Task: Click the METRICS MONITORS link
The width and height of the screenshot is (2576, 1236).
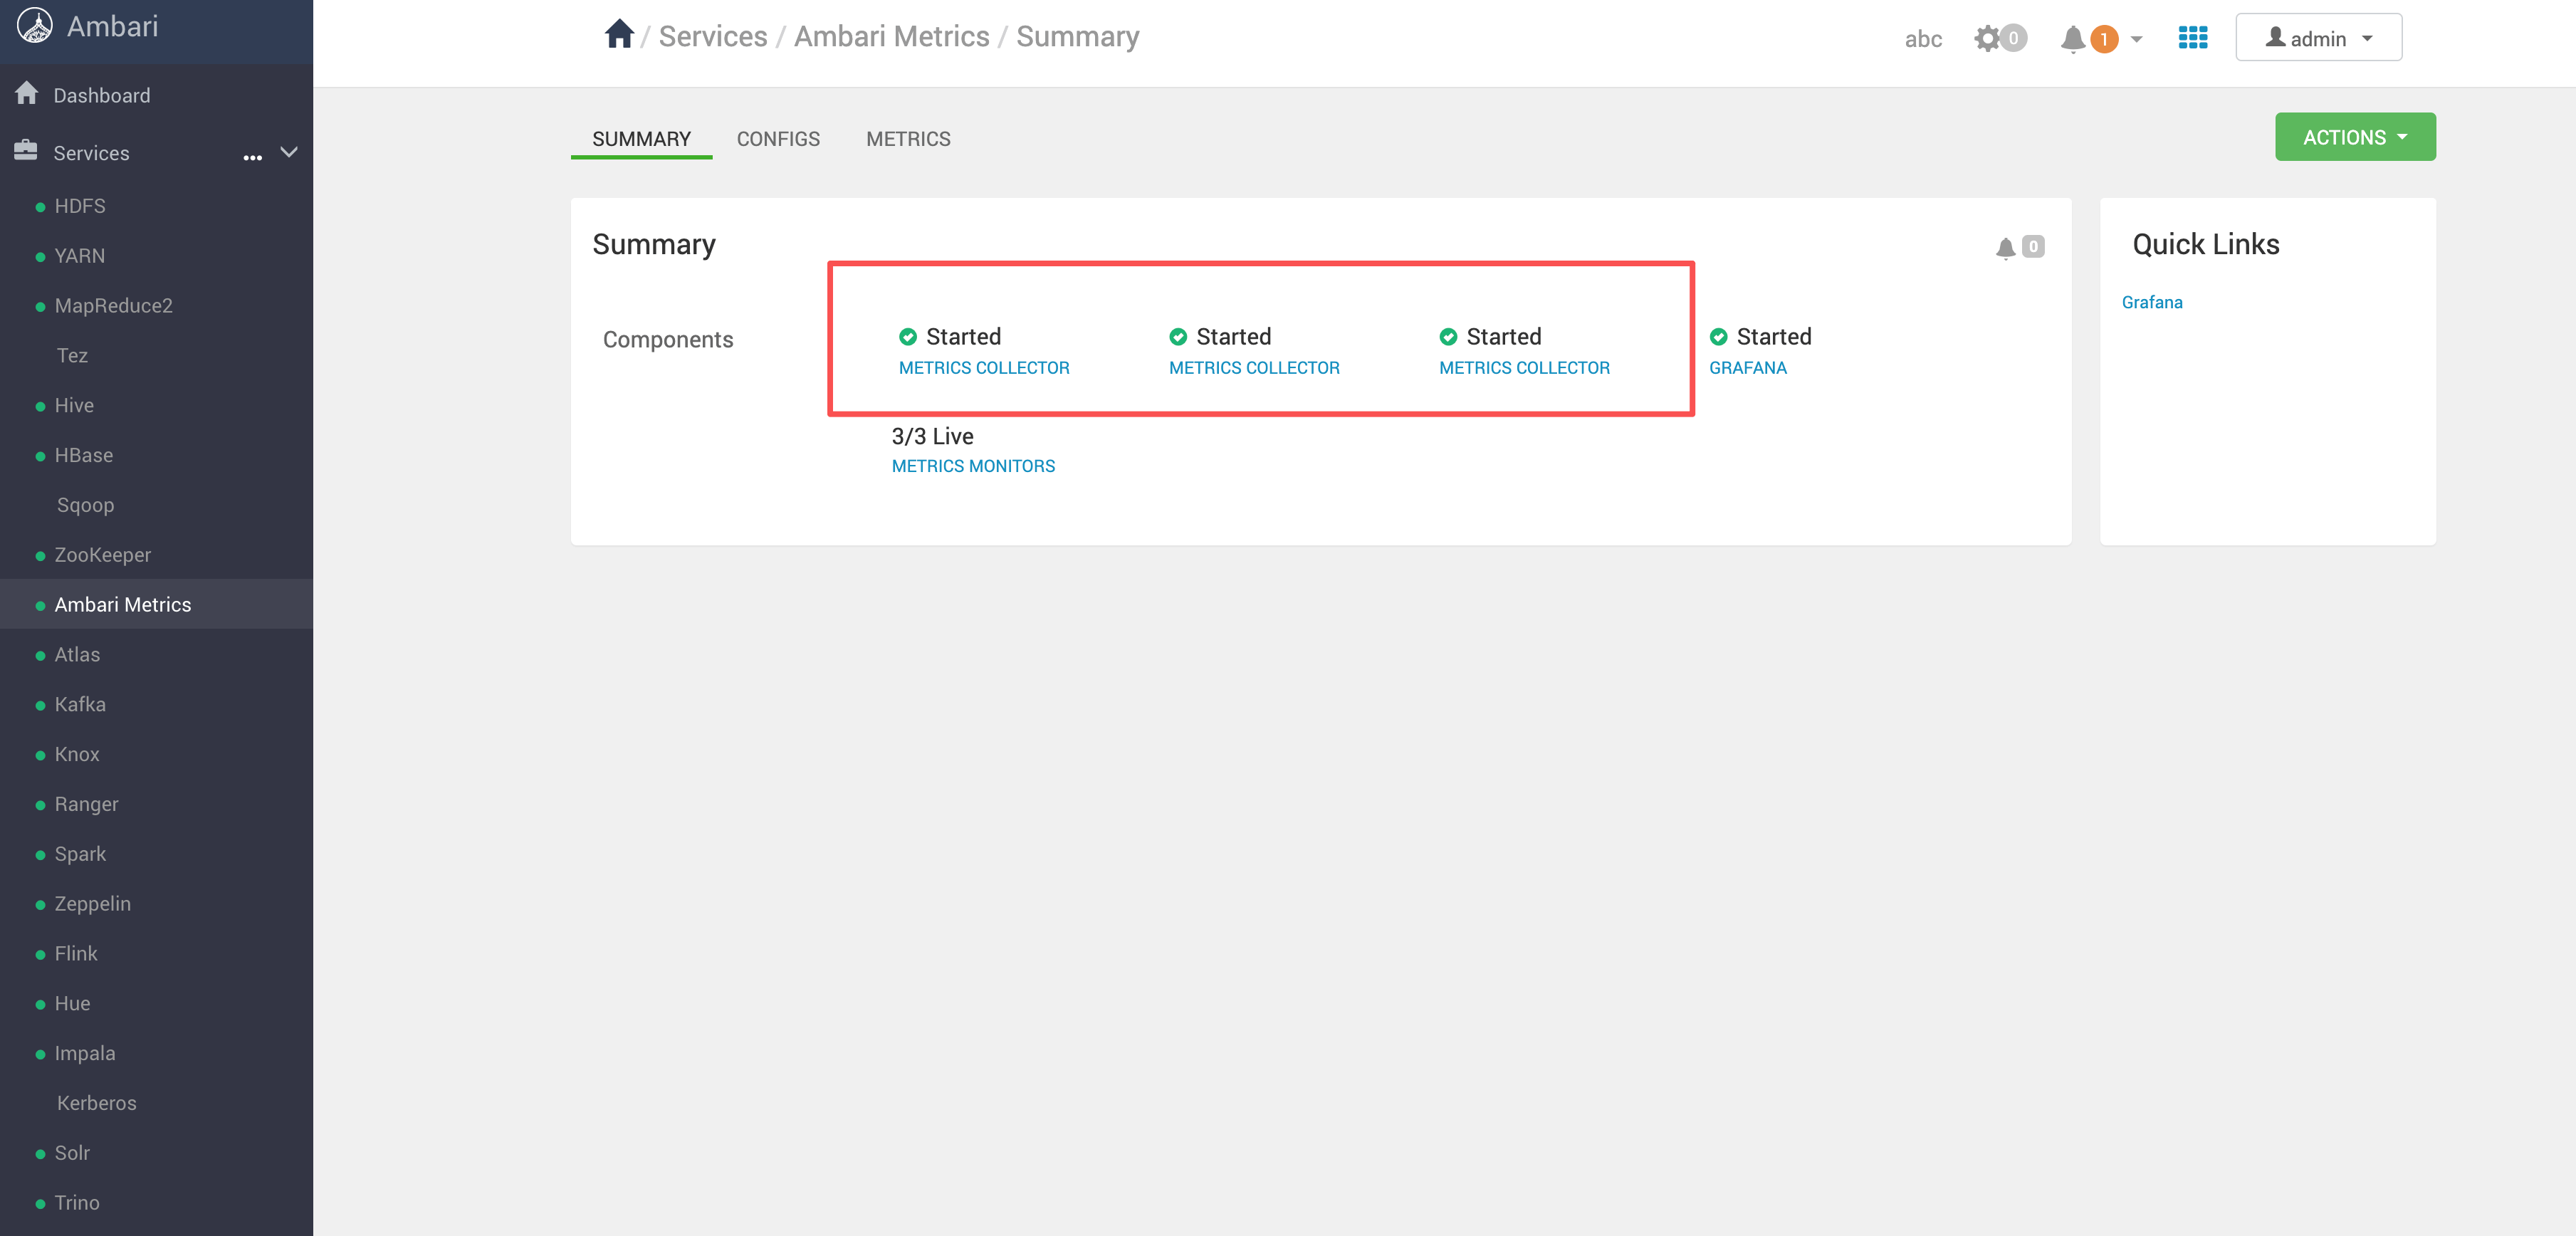Action: point(972,466)
